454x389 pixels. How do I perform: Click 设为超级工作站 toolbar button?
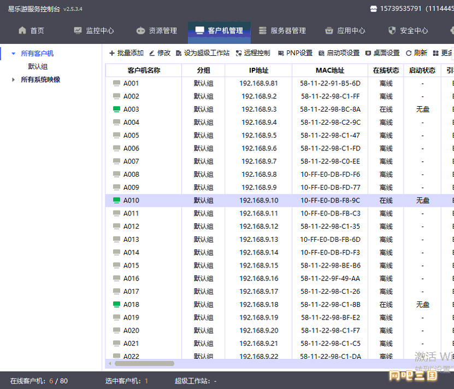point(203,53)
